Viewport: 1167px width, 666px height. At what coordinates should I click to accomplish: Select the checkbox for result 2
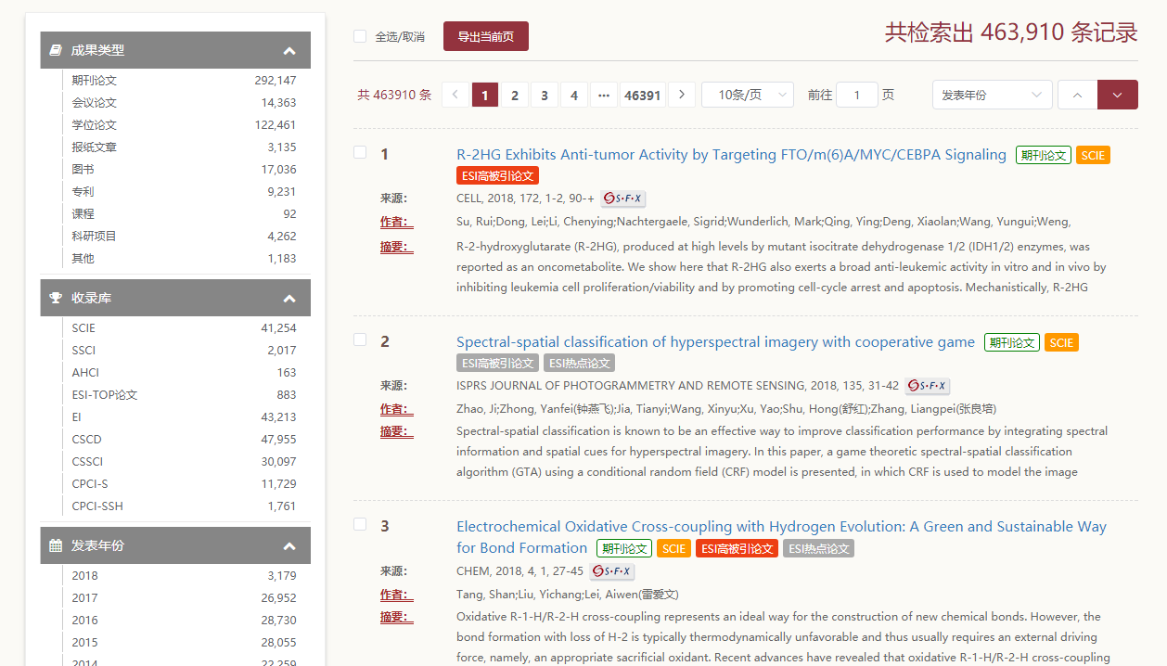360,339
